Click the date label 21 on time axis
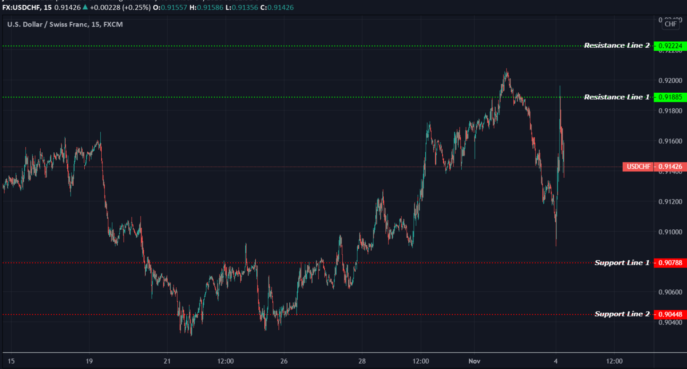The width and height of the screenshot is (687, 369). tap(167, 361)
